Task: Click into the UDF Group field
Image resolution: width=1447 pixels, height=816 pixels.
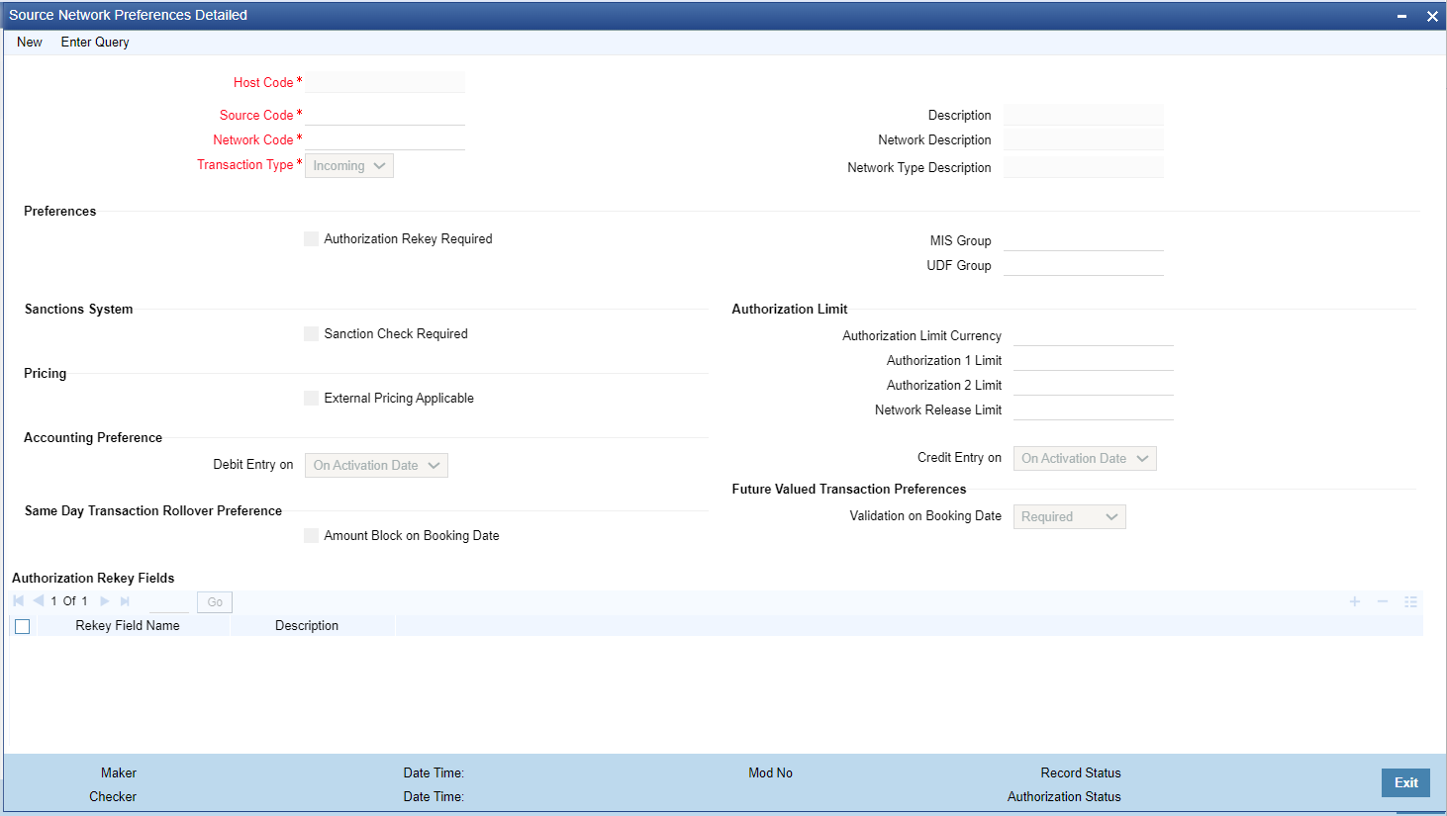Action: click(x=1084, y=265)
